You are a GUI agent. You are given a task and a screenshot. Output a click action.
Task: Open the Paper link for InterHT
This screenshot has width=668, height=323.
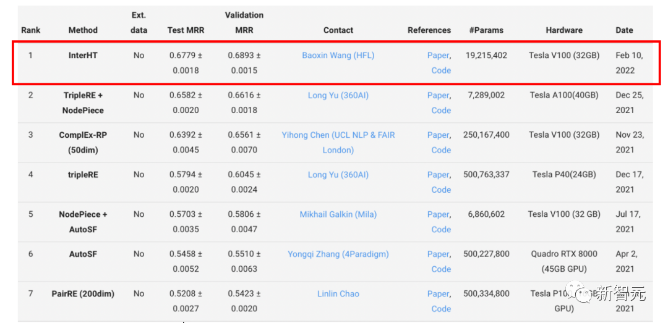pyautogui.click(x=438, y=56)
